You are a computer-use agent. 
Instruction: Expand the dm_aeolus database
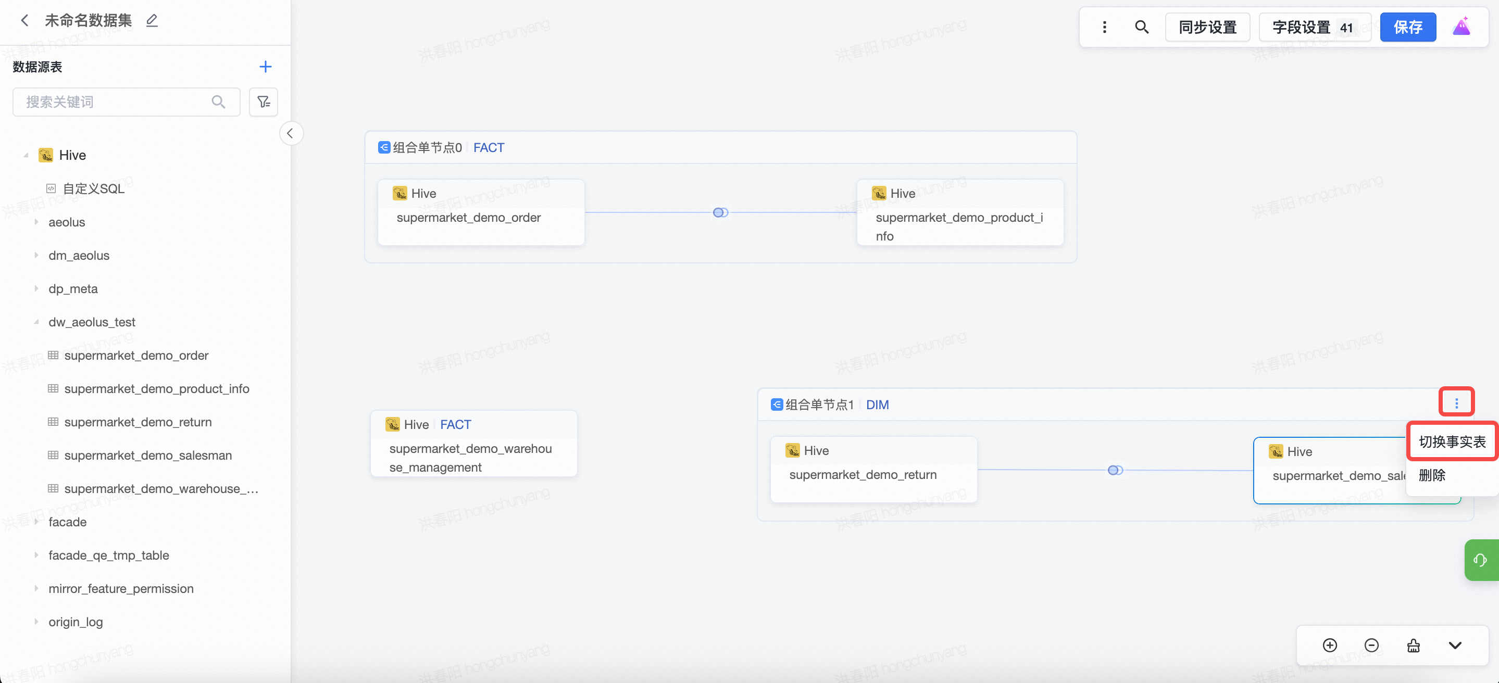point(36,255)
